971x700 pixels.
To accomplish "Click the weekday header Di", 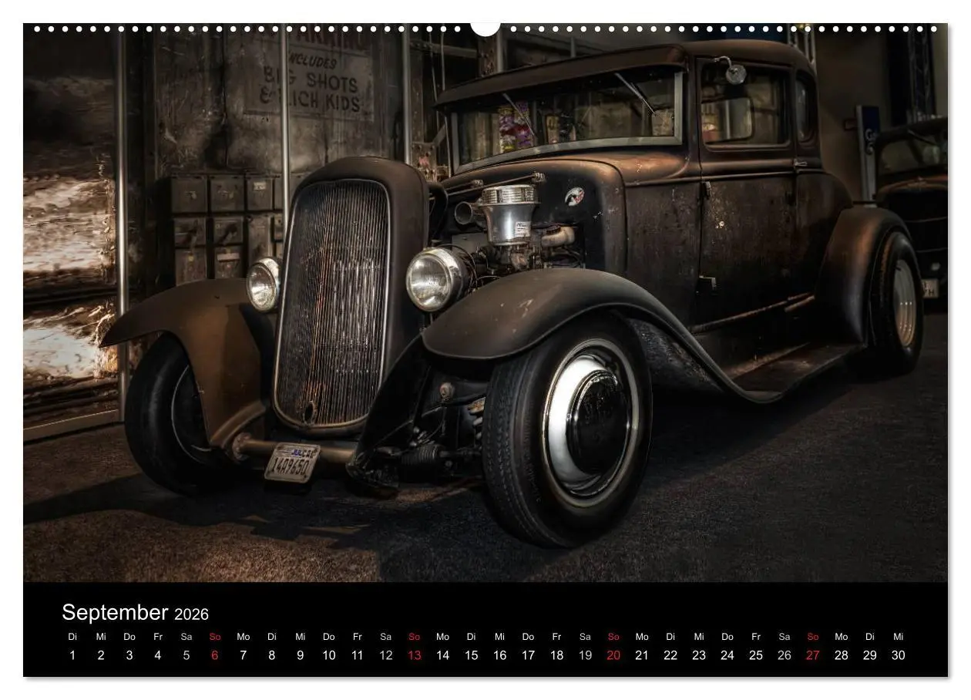I will point(74,638).
